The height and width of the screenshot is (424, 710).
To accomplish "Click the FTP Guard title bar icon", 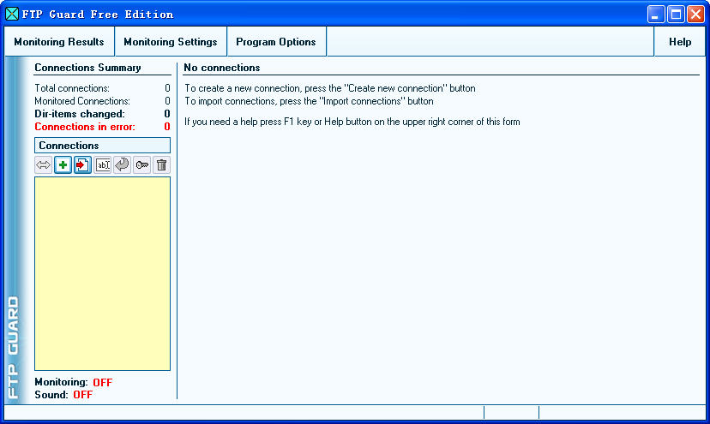I will click(12, 14).
